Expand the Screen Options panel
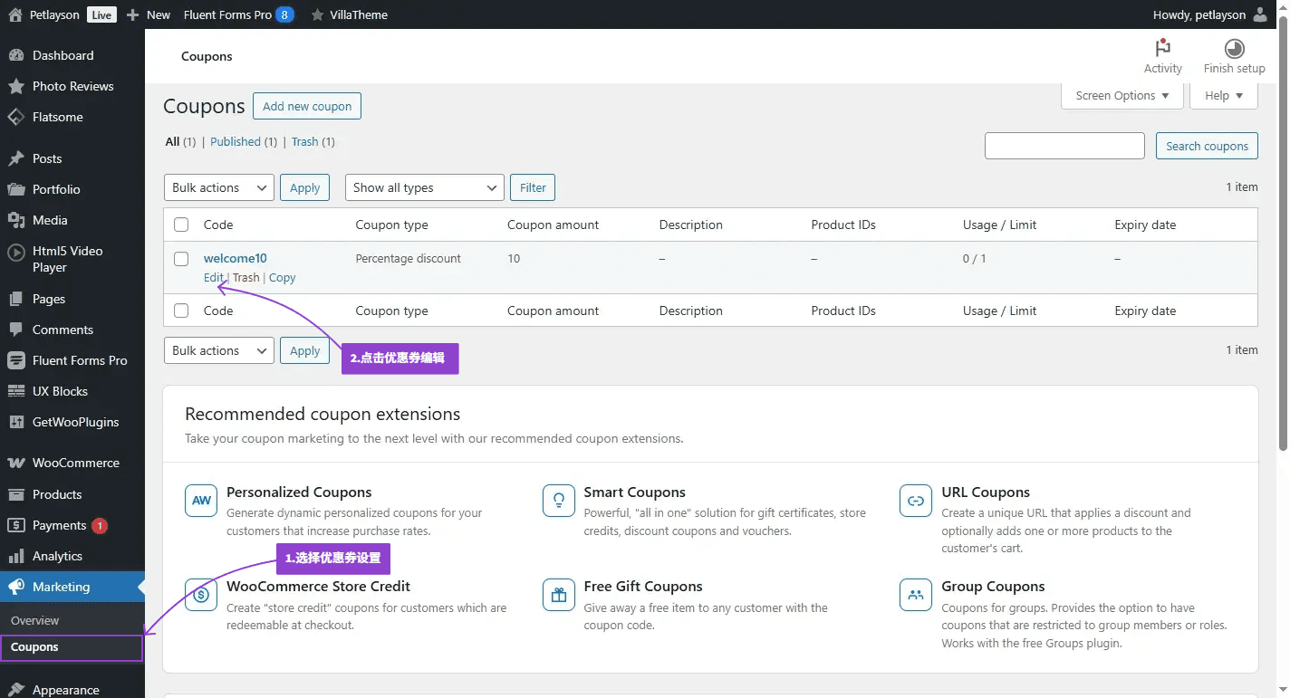Viewport: 1290px width, 698px height. click(x=1122, y=95)
